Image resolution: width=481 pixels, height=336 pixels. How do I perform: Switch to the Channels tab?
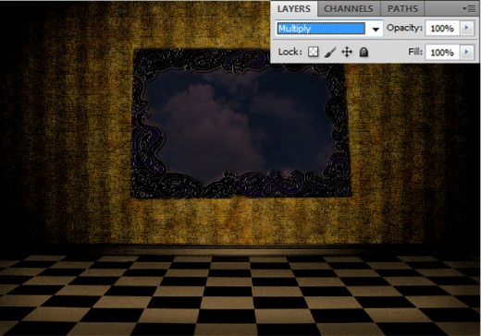349,9
